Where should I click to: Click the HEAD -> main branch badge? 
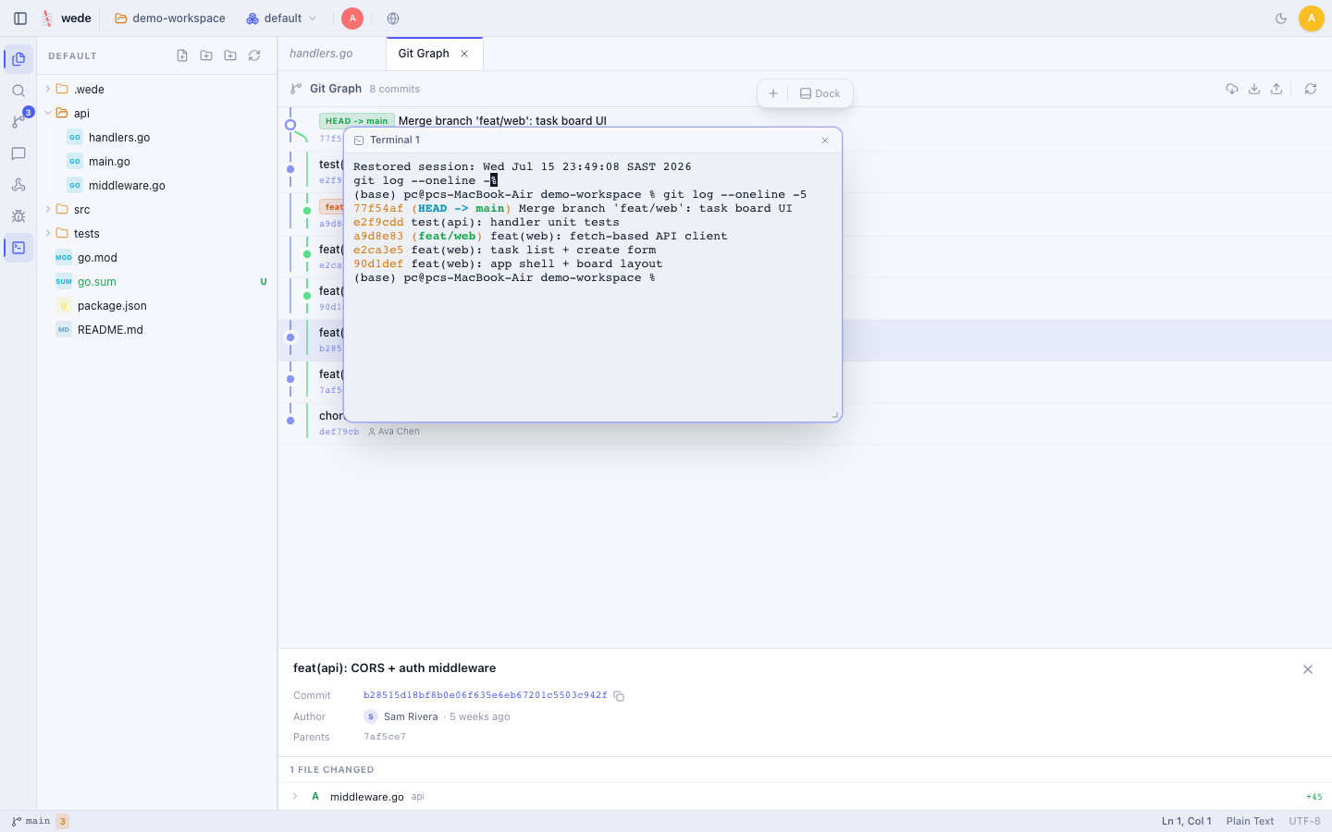(x=357, y=121)
